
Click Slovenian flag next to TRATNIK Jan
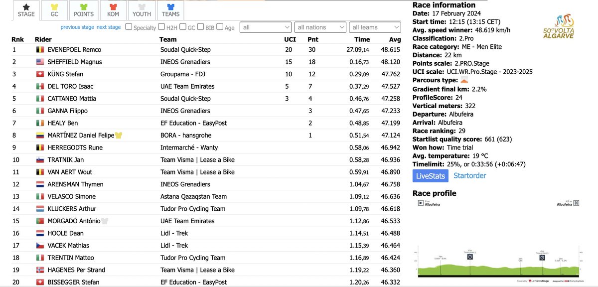click(x=40, y=160)
